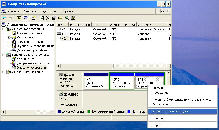The height and width of the screenshot is (130, 219).
Task: Click the Open folder toolbar icon
Action: (x=60, y=18)
